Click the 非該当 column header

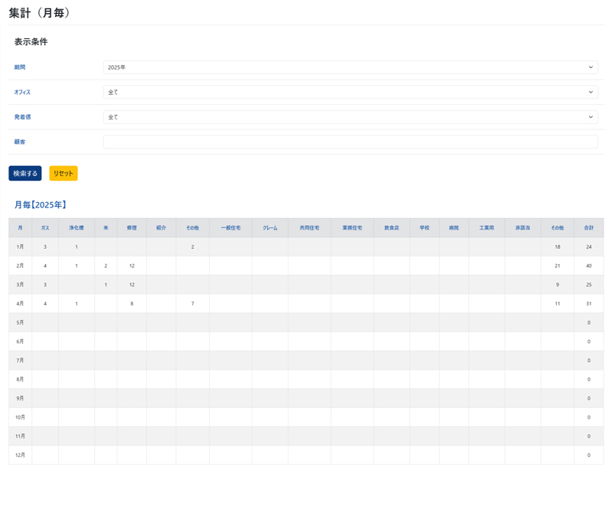(x=522, y=228)
